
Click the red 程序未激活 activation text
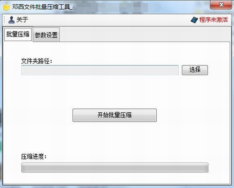pyautogui.click(x=213, y=20)
